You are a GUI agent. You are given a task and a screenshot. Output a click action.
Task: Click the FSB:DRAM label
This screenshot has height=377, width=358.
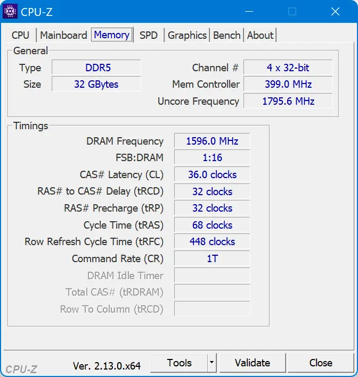pyautogui.click(x=140, y=158)
